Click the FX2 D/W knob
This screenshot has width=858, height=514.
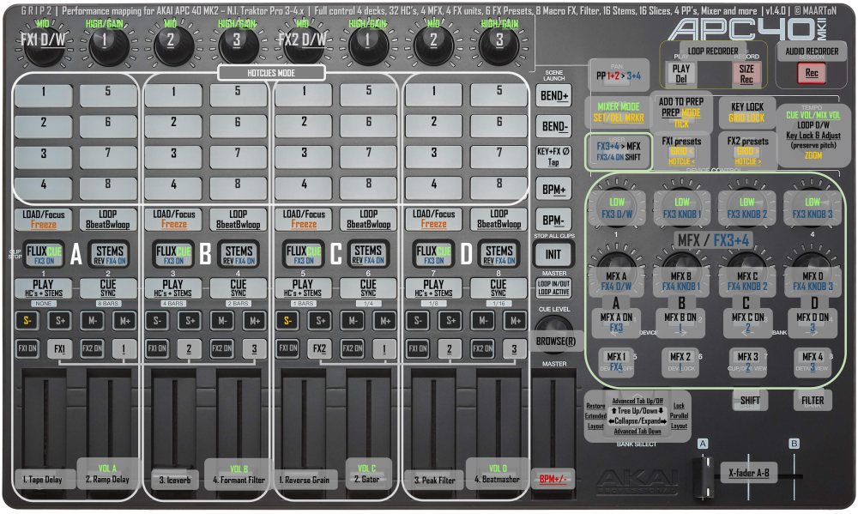[x=303, y=45]
